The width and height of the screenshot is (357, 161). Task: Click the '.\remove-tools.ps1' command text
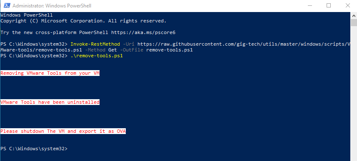(x=97, y=56)
